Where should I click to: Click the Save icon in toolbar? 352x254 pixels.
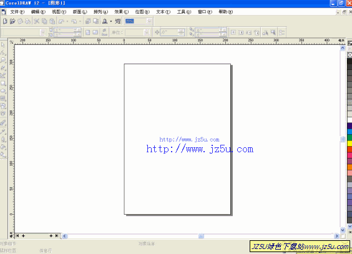20,21
